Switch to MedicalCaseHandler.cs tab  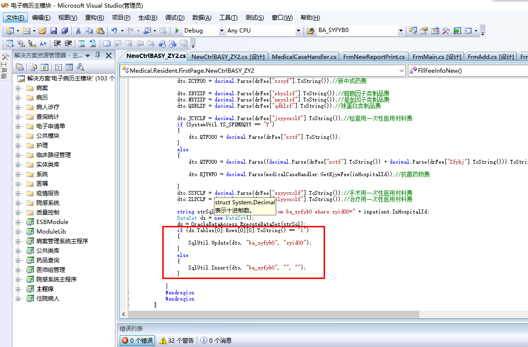[304, 57]
